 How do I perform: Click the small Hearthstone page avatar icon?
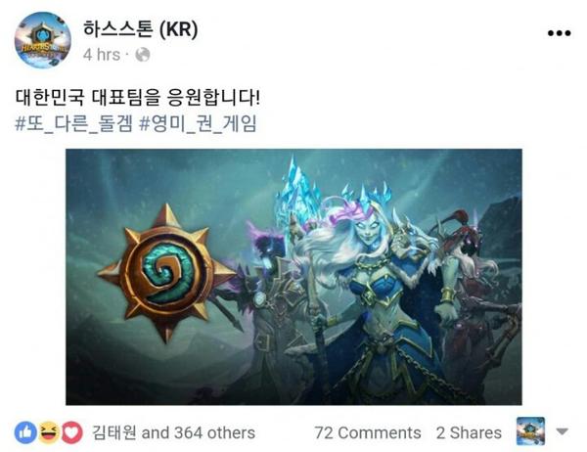coord(530,431)
